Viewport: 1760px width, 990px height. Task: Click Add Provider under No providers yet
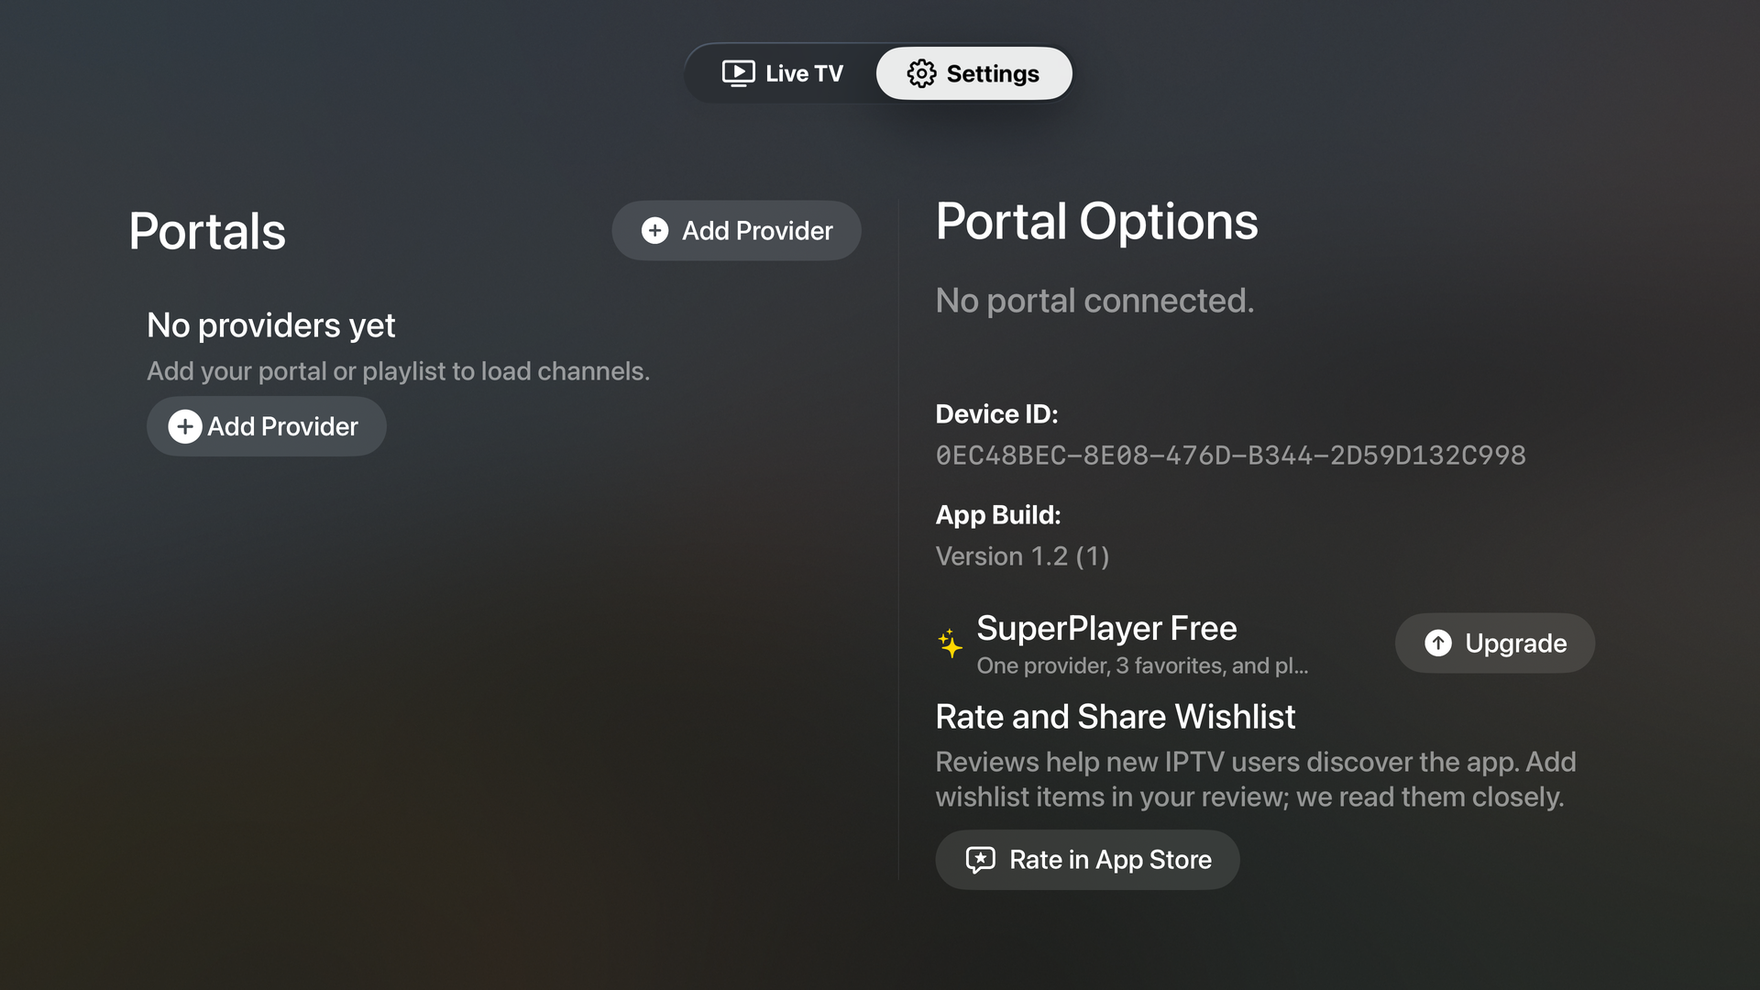click(x=266, y=426)
